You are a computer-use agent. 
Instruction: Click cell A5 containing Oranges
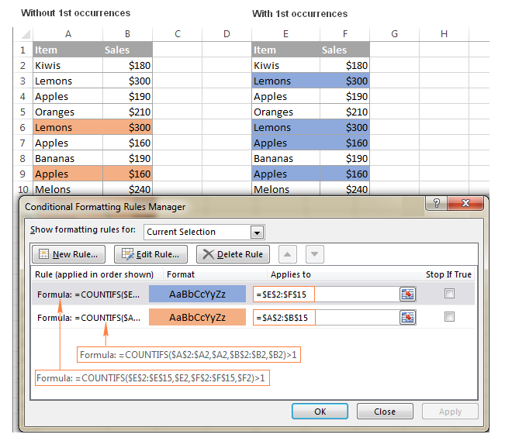(68, 112)
